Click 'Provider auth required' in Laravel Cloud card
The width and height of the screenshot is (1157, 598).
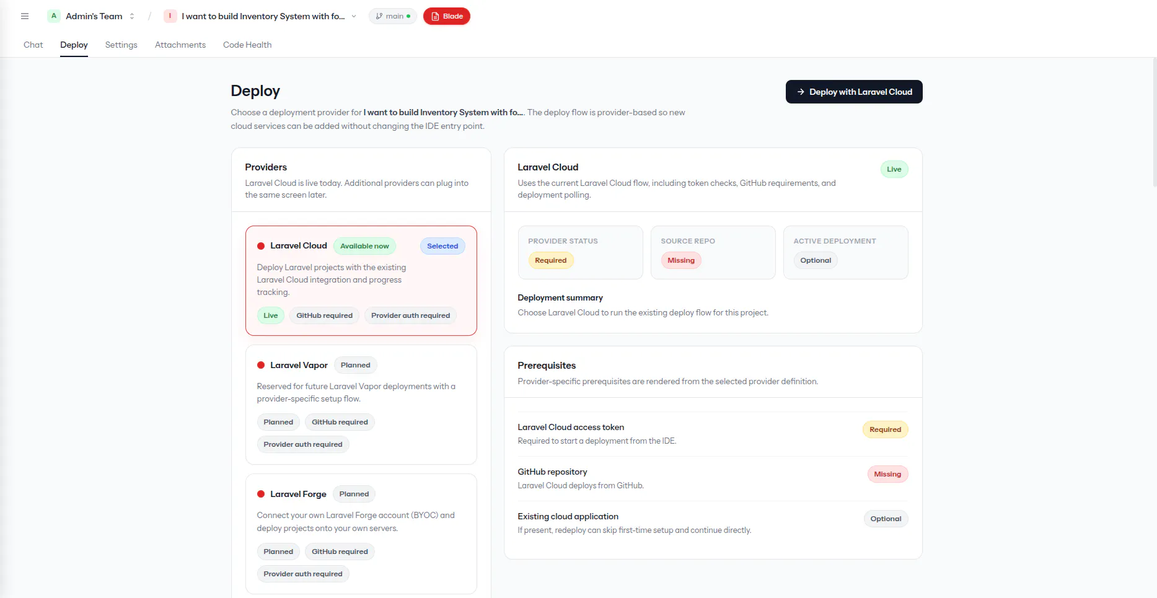click(x=410, y=315)
